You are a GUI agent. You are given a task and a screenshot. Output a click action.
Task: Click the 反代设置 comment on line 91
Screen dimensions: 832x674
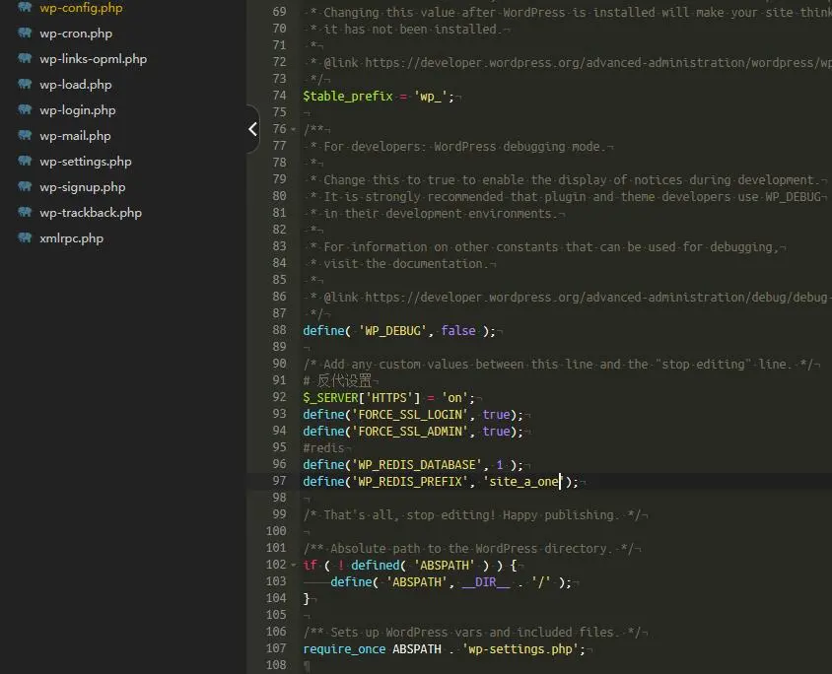(337, 380)
